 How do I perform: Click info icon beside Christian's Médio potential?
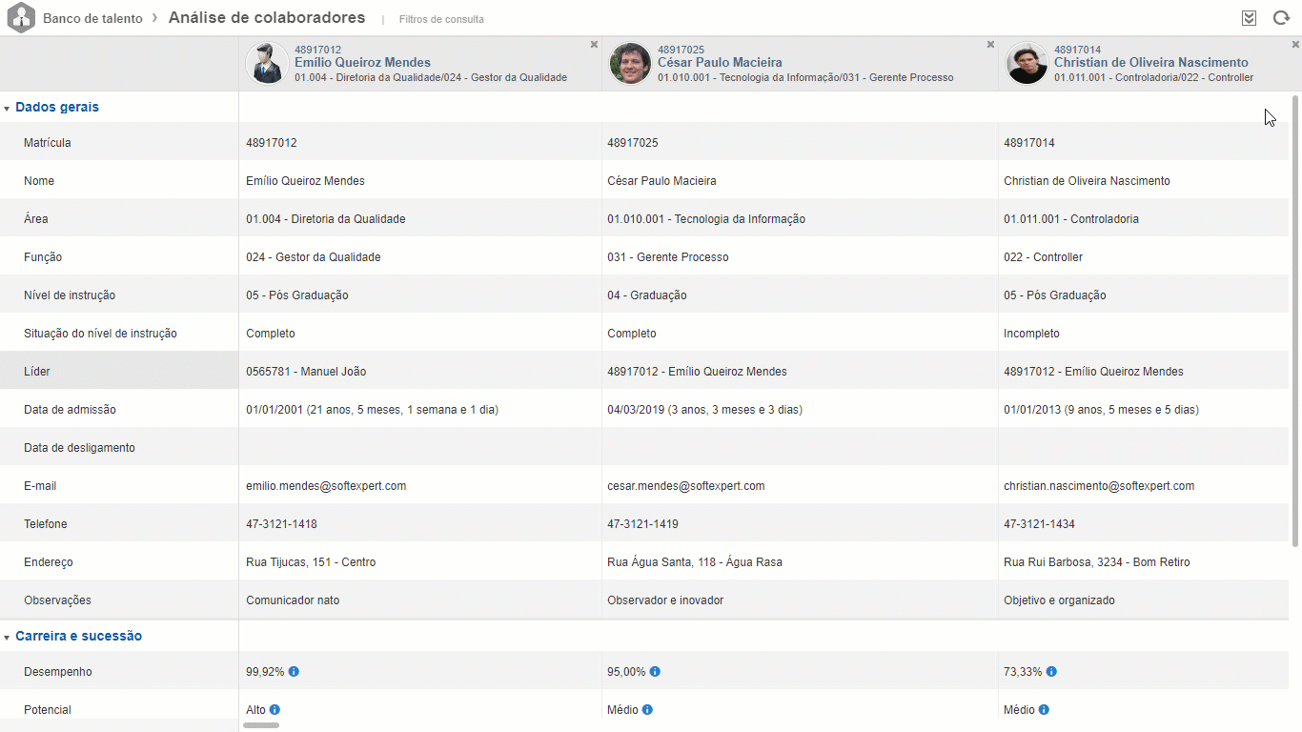coord(1044,710)
